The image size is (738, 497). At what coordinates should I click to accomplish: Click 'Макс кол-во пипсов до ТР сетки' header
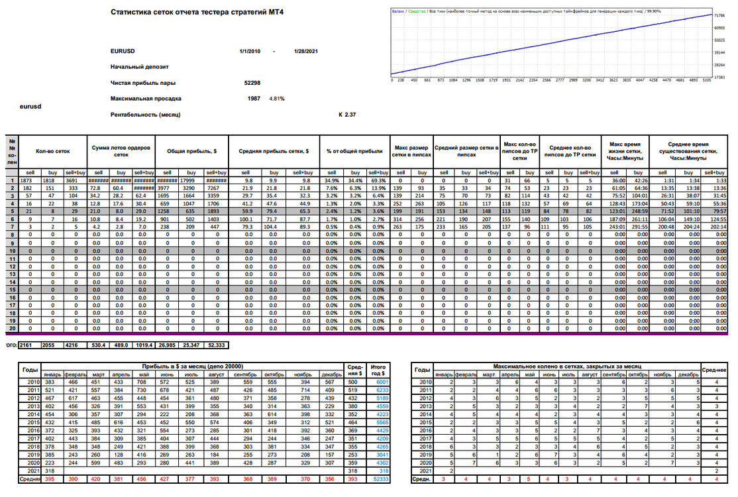pyautogui.click(x=519, y=152)
